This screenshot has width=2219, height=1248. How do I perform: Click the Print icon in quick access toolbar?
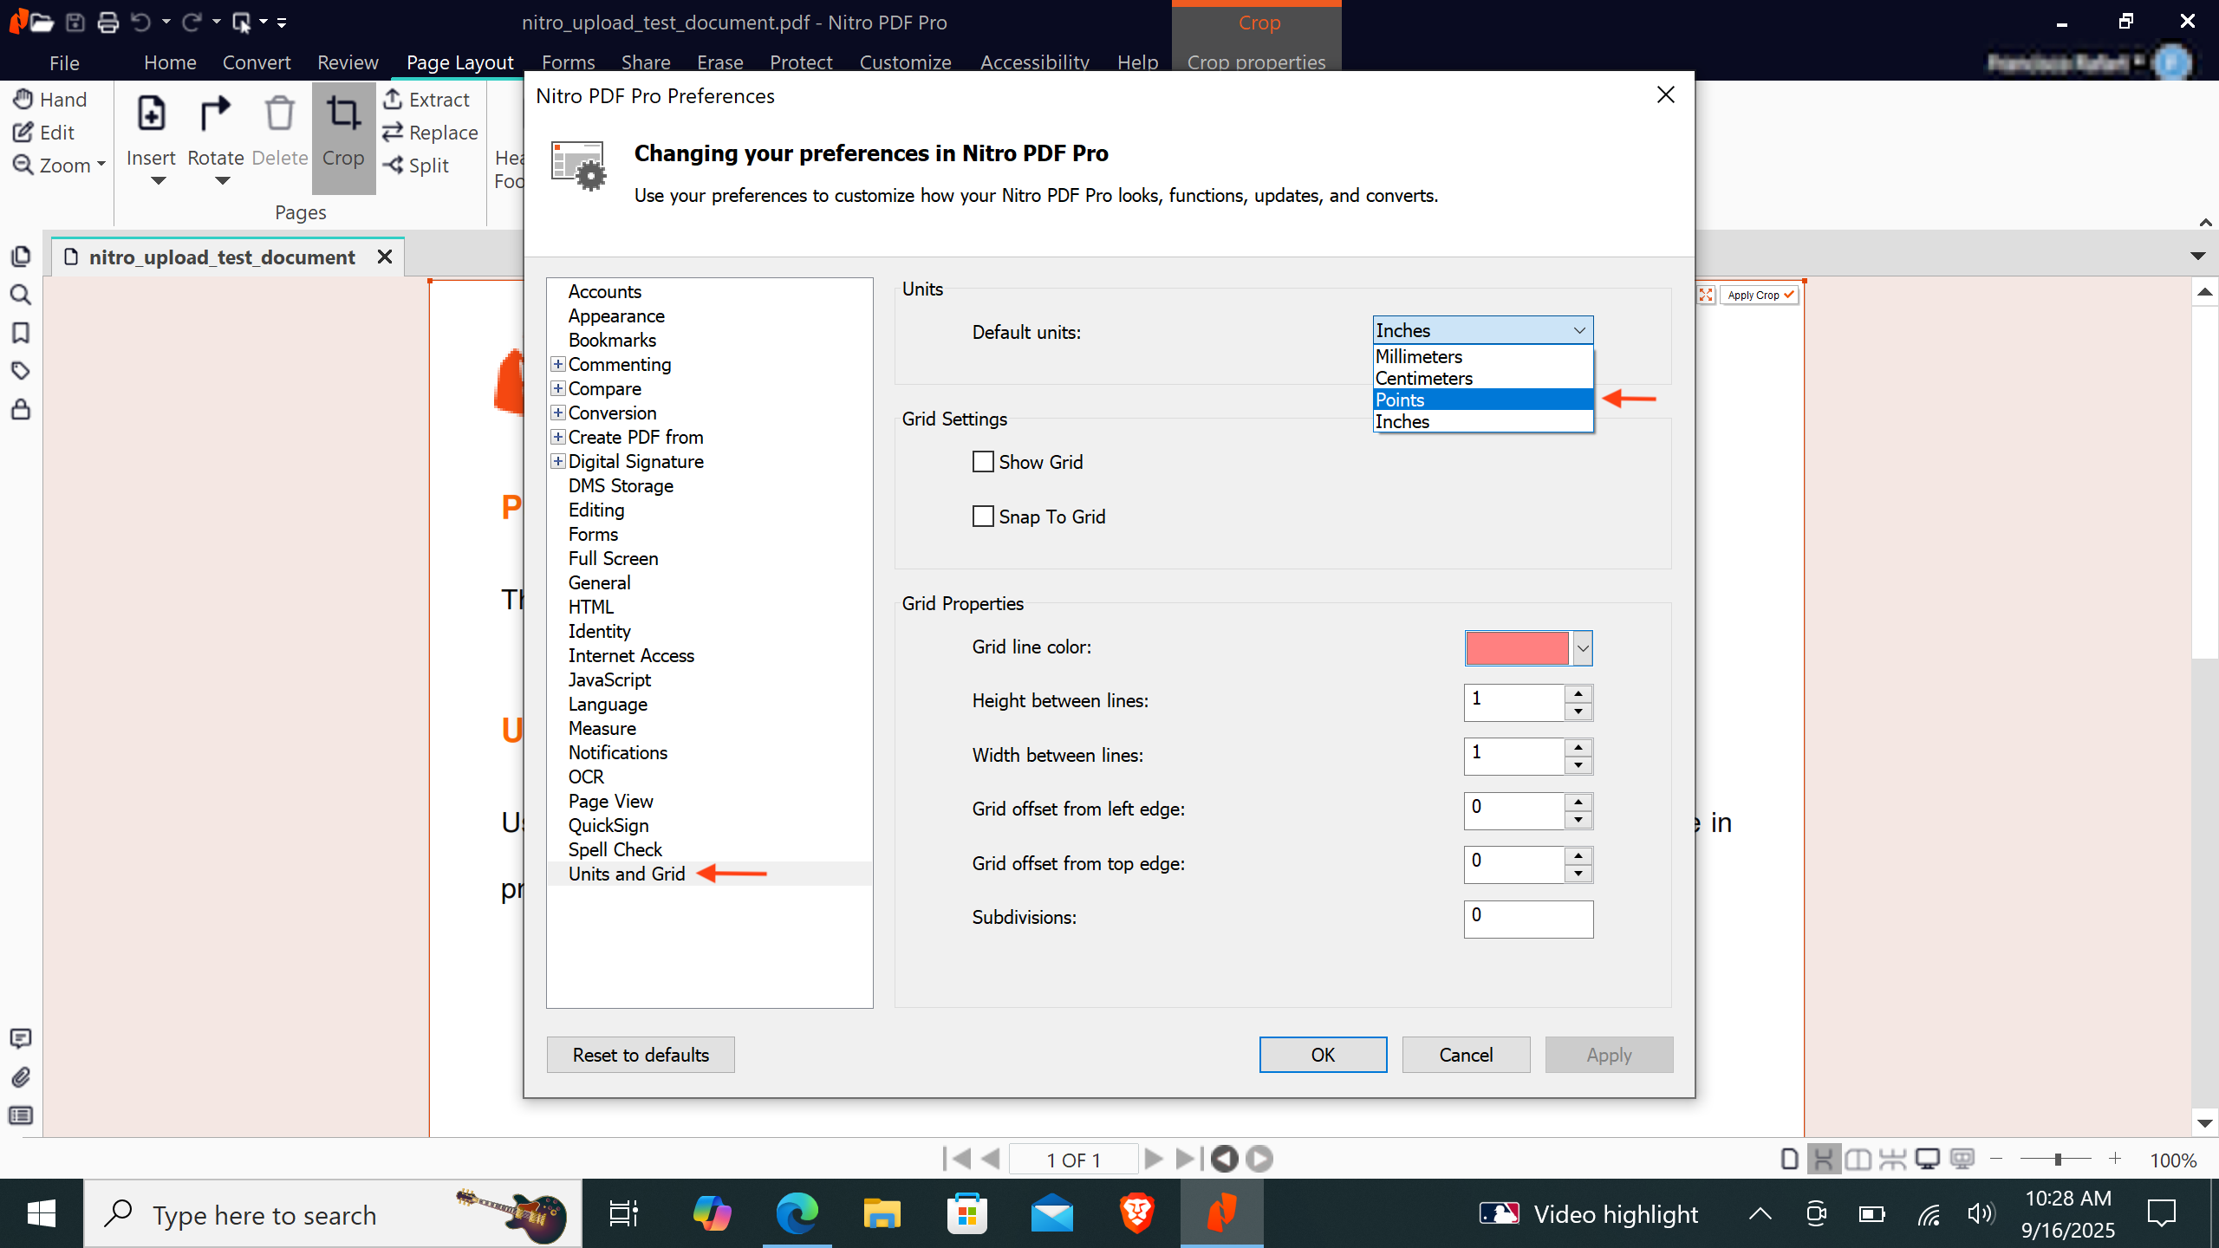coord(107,23)
